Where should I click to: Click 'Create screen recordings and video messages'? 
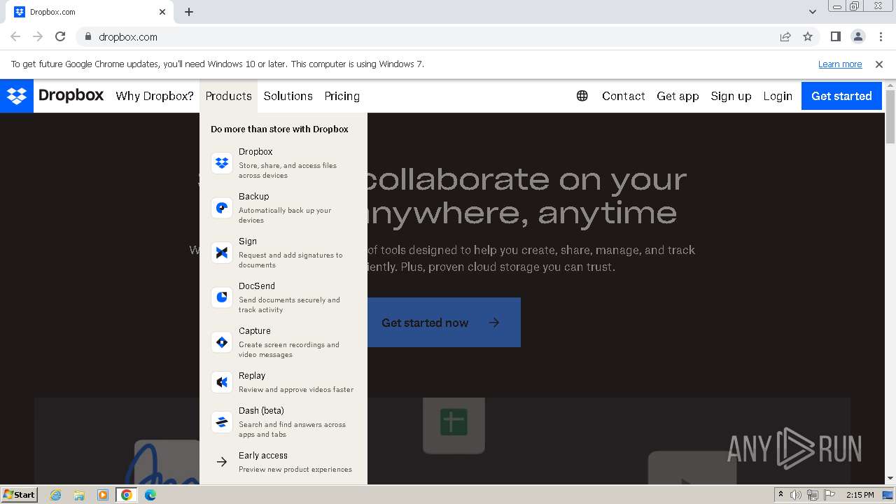289,349
